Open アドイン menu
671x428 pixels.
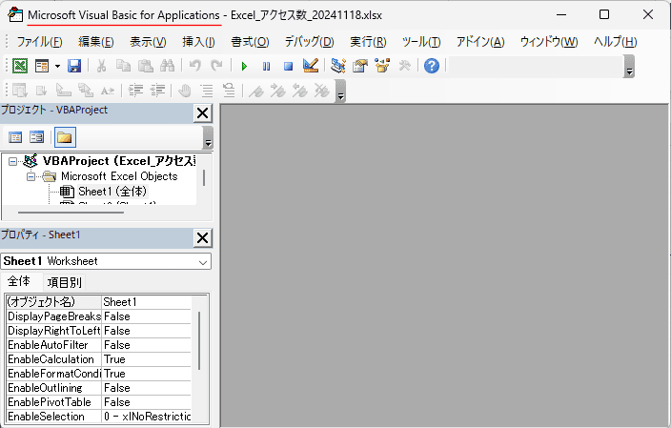pos(480,42)
